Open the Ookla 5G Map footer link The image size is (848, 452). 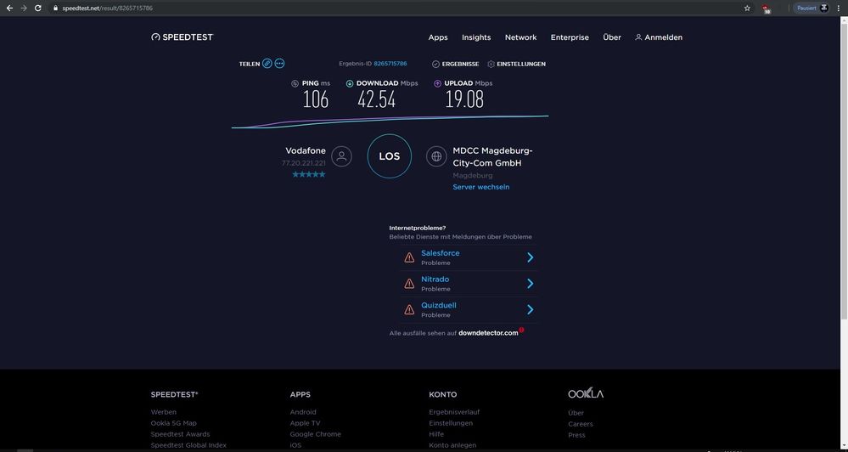point(174,423)
